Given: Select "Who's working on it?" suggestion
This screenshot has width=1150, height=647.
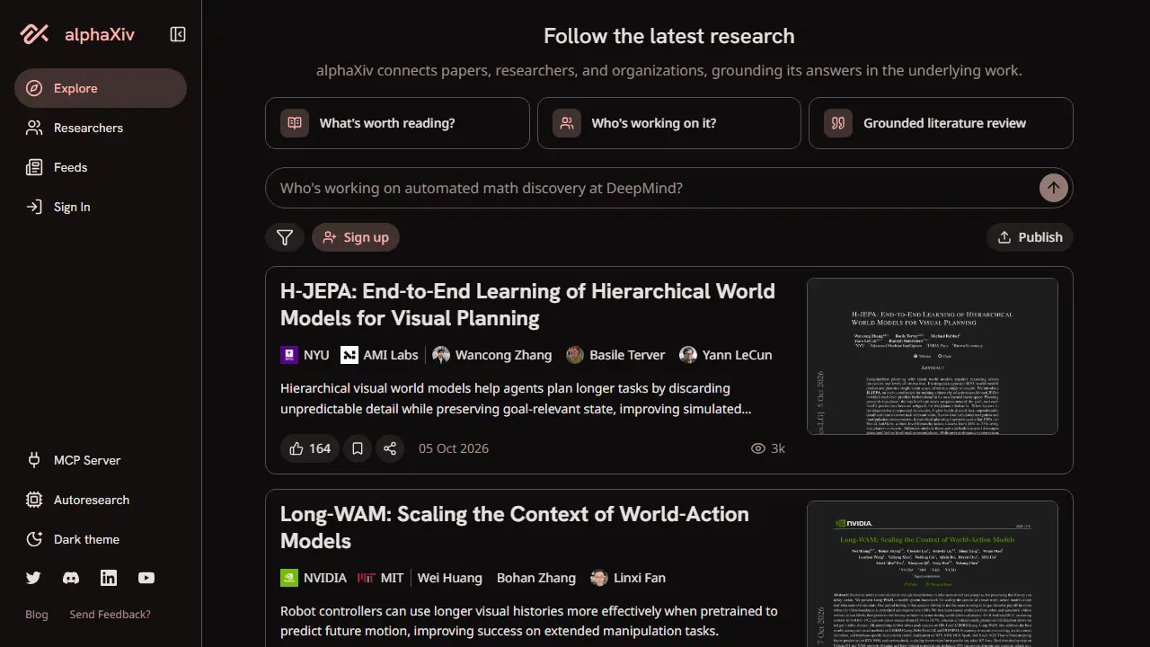Looking at the screenshot, I should point(669,123).
